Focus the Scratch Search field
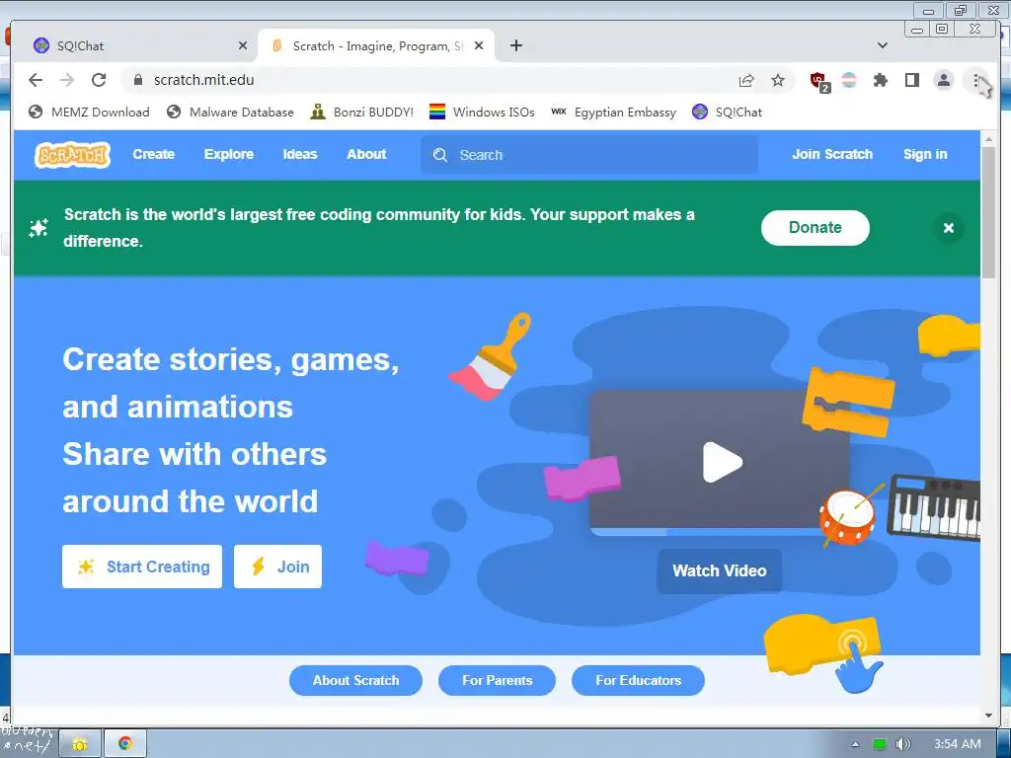Screen dimensions: 1011x758 (589, 155)
